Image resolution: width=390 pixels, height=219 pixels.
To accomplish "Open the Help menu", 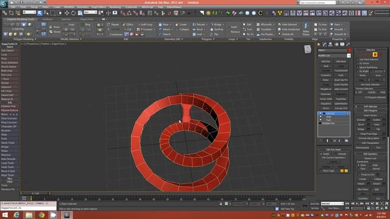I will tap(160, 7).
